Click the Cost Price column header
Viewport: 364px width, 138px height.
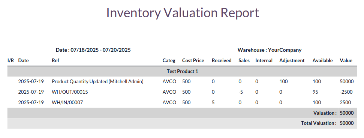point(193,60)
